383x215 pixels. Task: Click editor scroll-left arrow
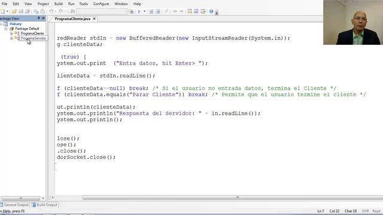point(52,198)
